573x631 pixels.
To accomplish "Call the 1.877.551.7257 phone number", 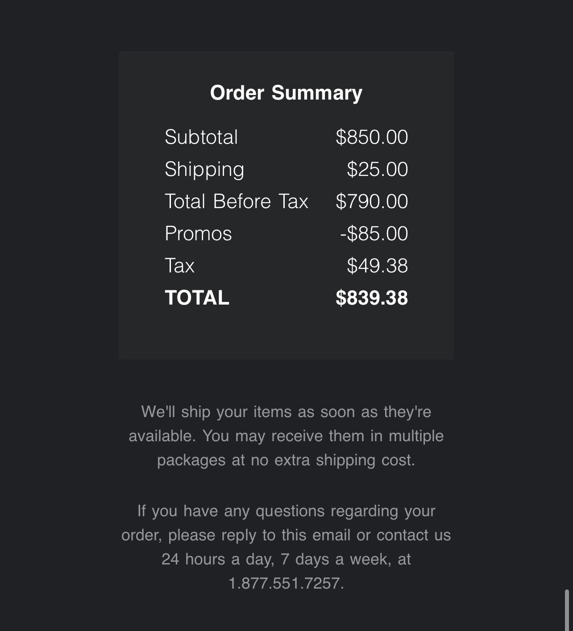I will [x=286, y=583].
